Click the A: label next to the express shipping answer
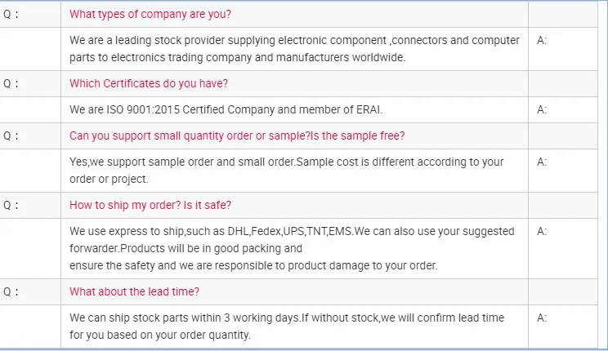Image resolution: width=608 pixels, height=351 pixels. tap(542, 231)
